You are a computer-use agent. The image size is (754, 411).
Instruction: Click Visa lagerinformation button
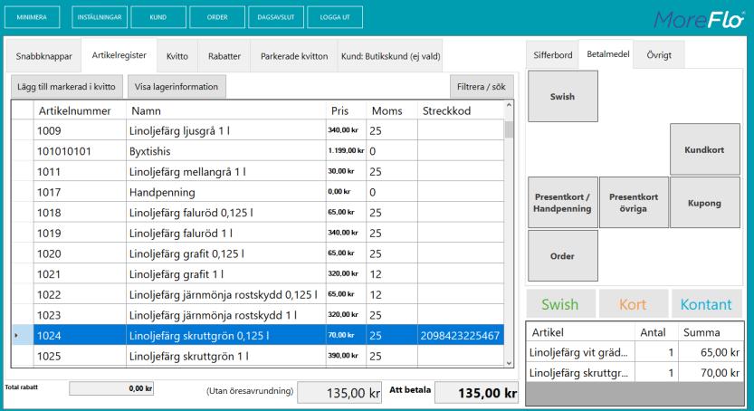(177, 87)
